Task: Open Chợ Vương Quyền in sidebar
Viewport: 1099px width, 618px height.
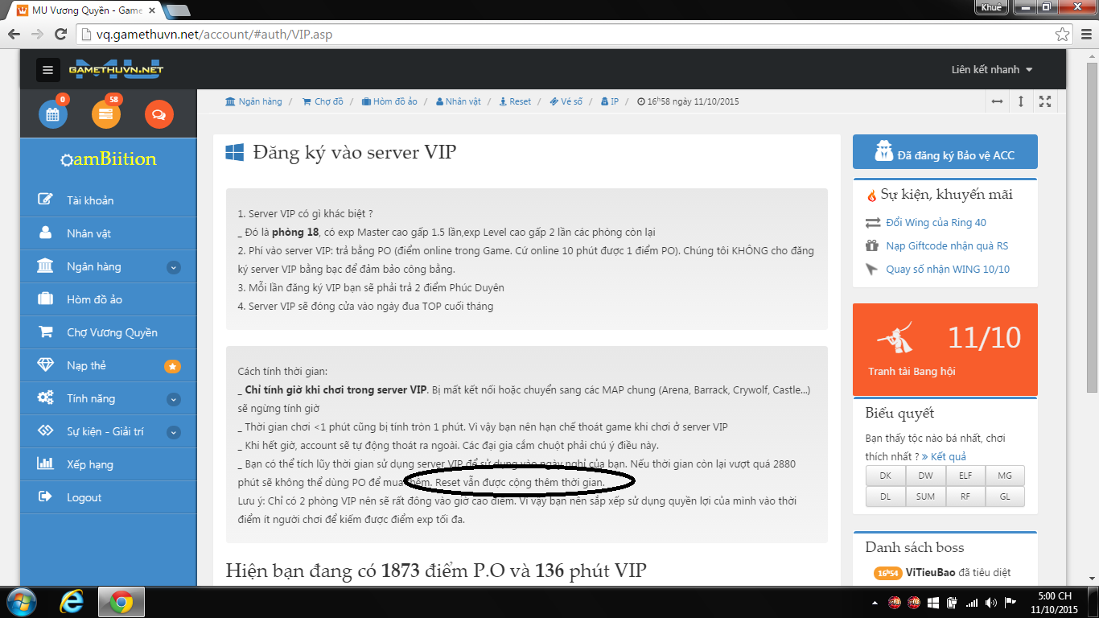Action: pos(112,332)
